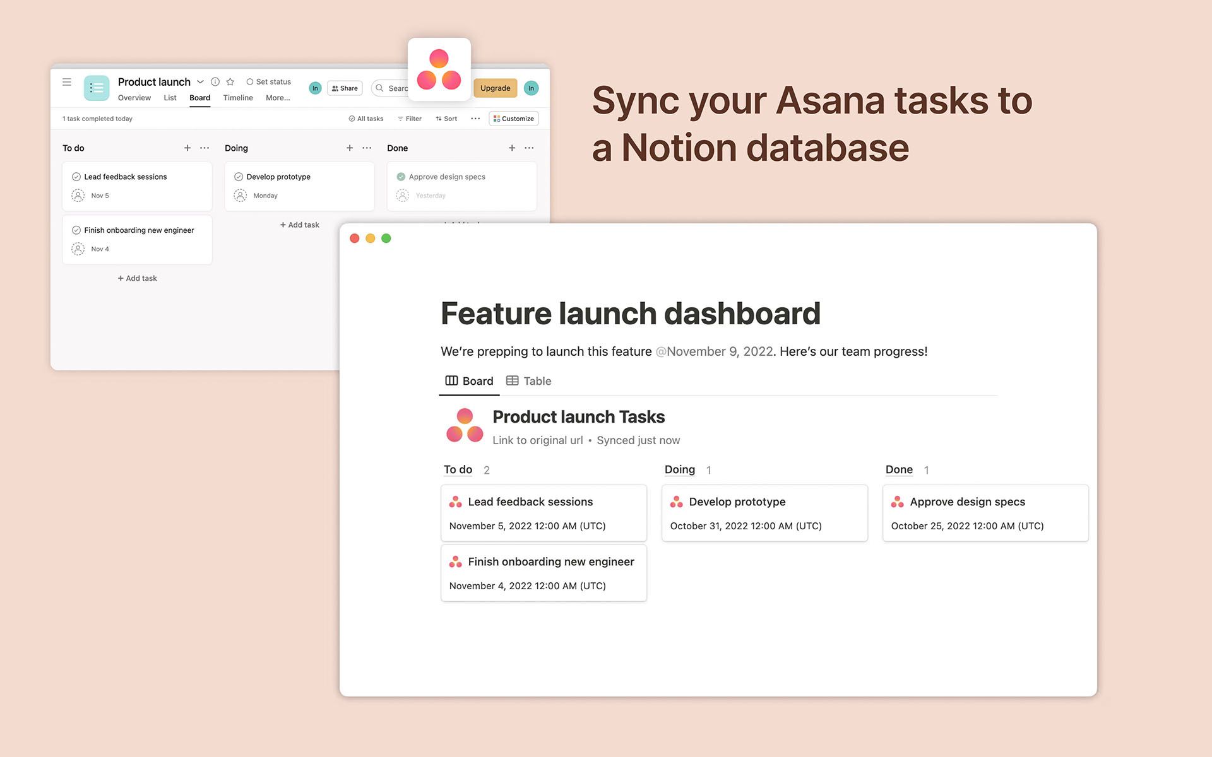Viewport: 1212px width, 757px height.
Task: Open the user avatar next to Upgrade
Action: click(x=532, y=88)
